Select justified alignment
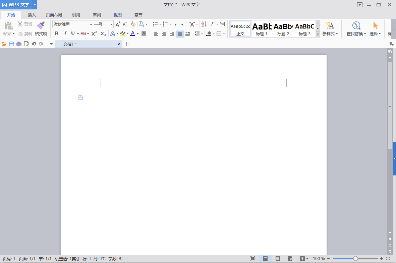Viewport: 396px width, 263px height. tap(180, 34)
